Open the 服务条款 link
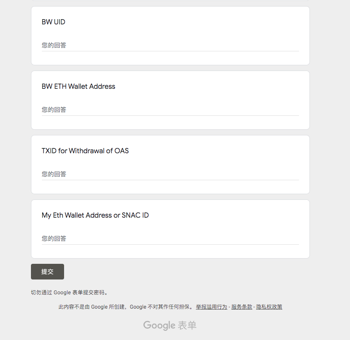The height and width of the screenshot is (340, 350). click(242, 307)
